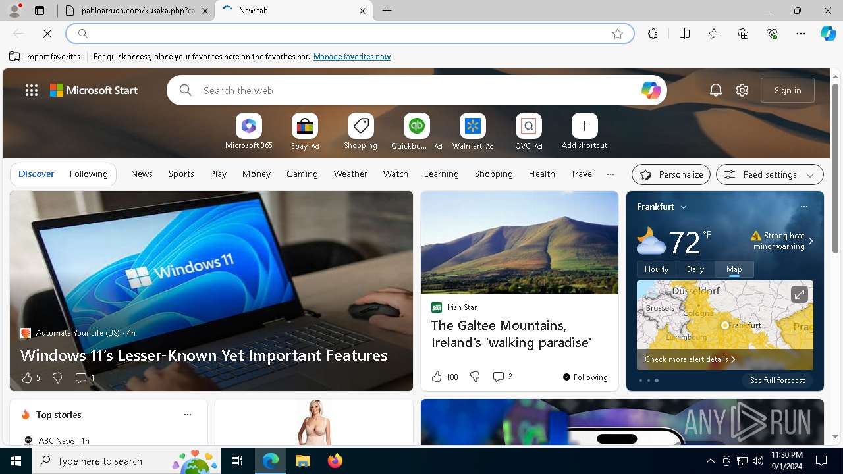Image resolution: width=843 pixels, height=474 pixels.
Task: Open the Shopping shortcut
Action: 361,132
